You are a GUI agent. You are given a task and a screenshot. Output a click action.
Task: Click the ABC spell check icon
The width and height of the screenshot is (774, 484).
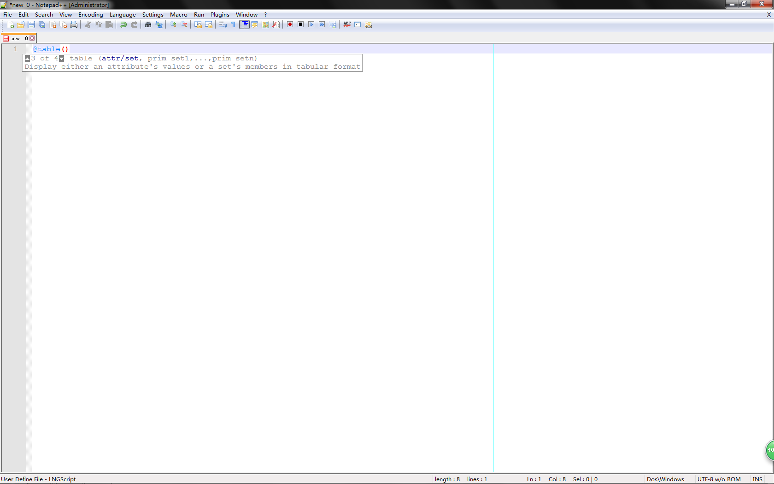pyautogui.click(x=347, y=24)
